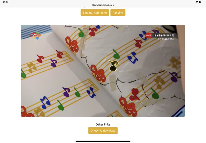Screen dimensions: 206x143
Task: Click the blue beamed note beside glowing note
Action: (x=133, y=57)
